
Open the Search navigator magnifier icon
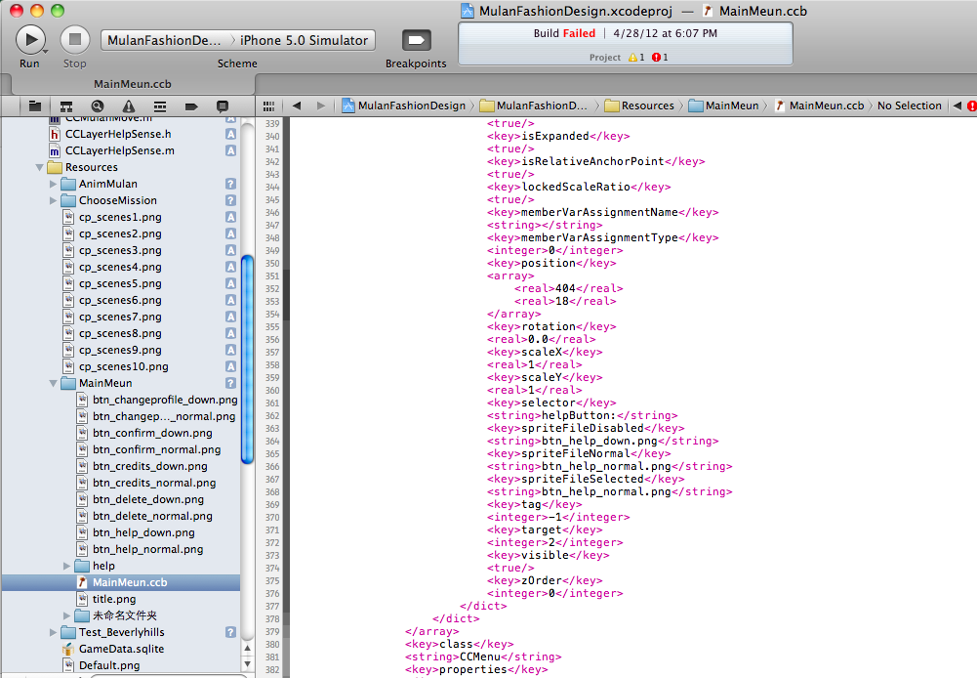coord(98,106)
